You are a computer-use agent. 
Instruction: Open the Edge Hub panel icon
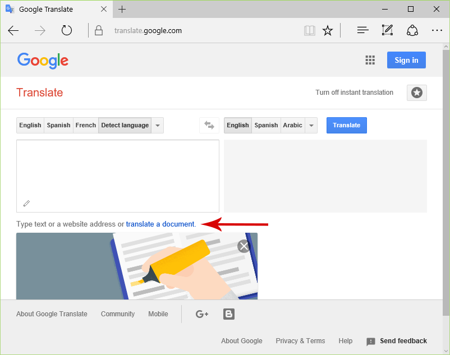pyautogui.click(x=362, y=30)
